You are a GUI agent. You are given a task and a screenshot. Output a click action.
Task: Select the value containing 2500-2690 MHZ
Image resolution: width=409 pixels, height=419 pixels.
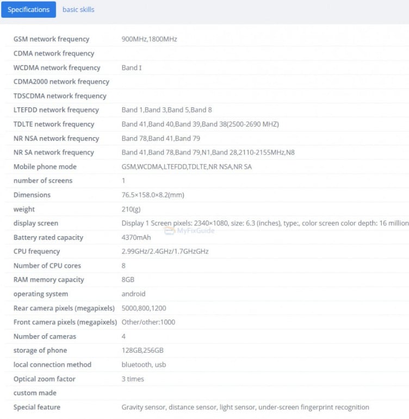pos(200,124)
